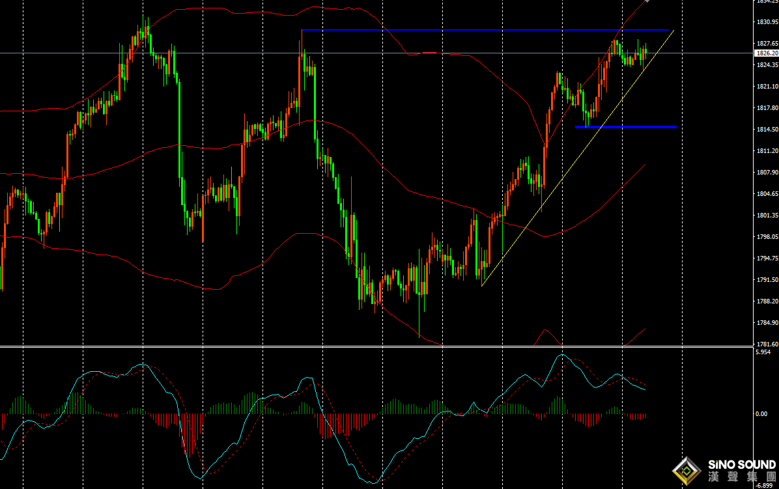The height and width of the screenshot is (489, 779).
Task: Select the thin blue upper resistance line
Action: (x=485, y=31)
